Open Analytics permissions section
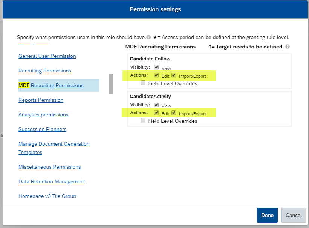 pyautogui.click(x=43, y=115)
